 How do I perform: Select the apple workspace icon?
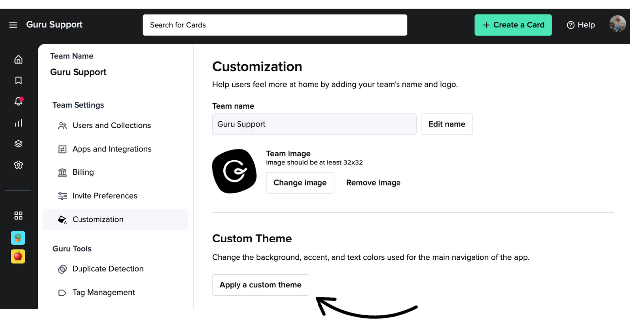[x=18, y=256]
